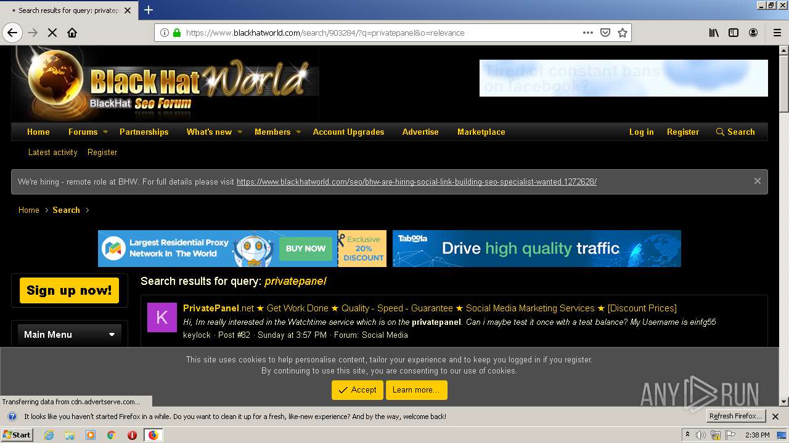
Task: Click the Sign up now button
Action: pyautogui.click(x=69, y=290)
